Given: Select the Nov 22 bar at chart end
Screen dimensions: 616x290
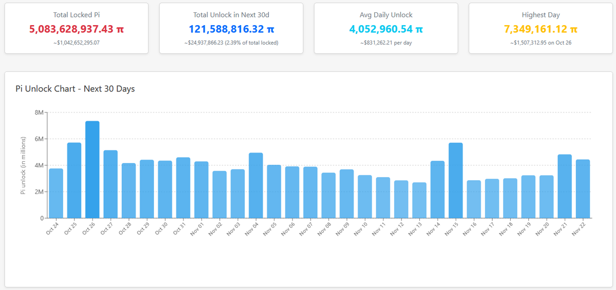Looking at the screenshot, I should tap(583, 189).
